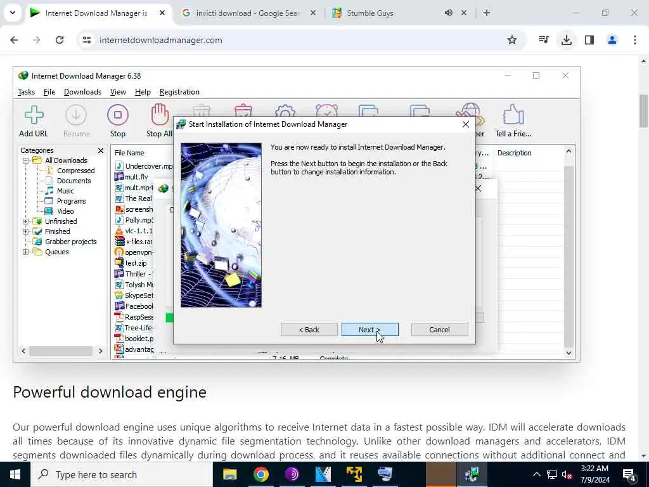Open the Chrome three-dot menu

[x=635, y=40]
